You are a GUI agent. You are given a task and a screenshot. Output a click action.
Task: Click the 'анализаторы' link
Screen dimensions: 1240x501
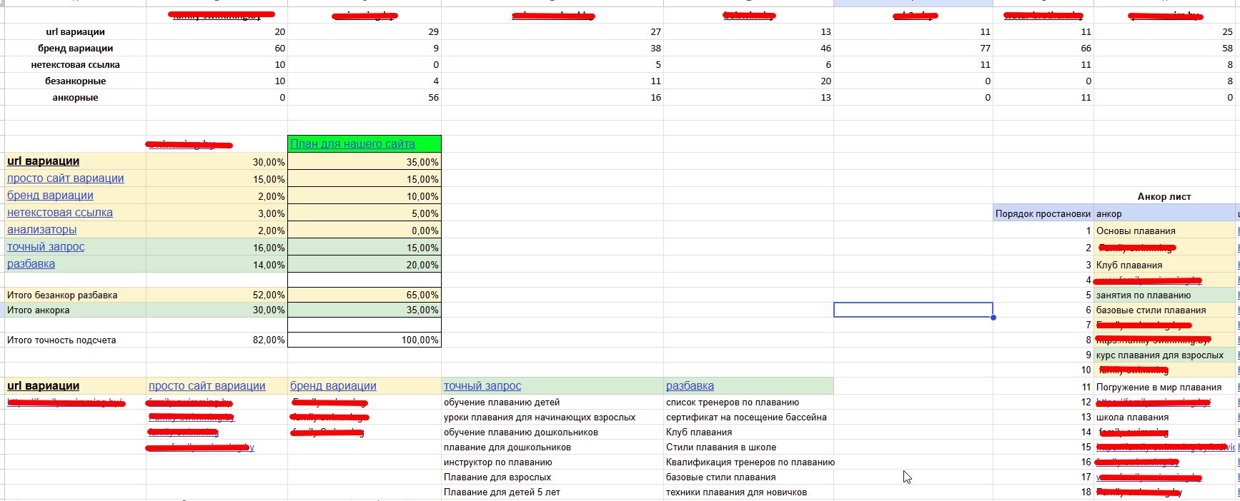click(41, 230)
